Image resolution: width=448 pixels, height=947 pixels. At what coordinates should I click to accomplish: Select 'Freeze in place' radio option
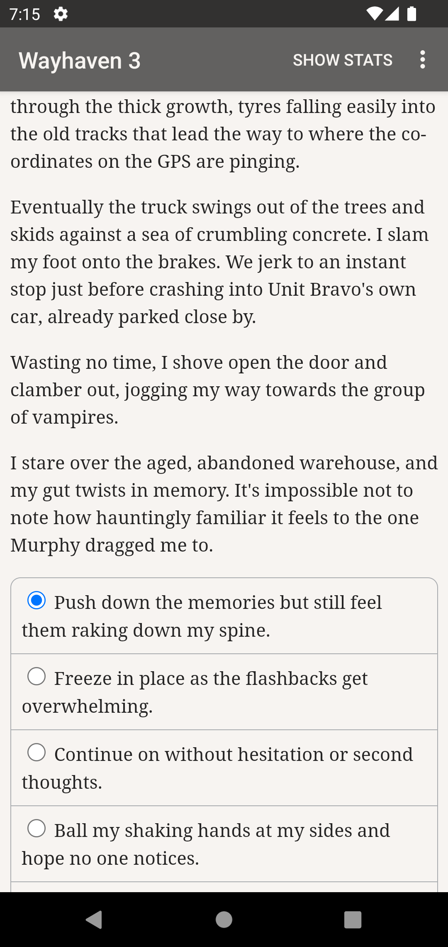[x=37, y=677]
